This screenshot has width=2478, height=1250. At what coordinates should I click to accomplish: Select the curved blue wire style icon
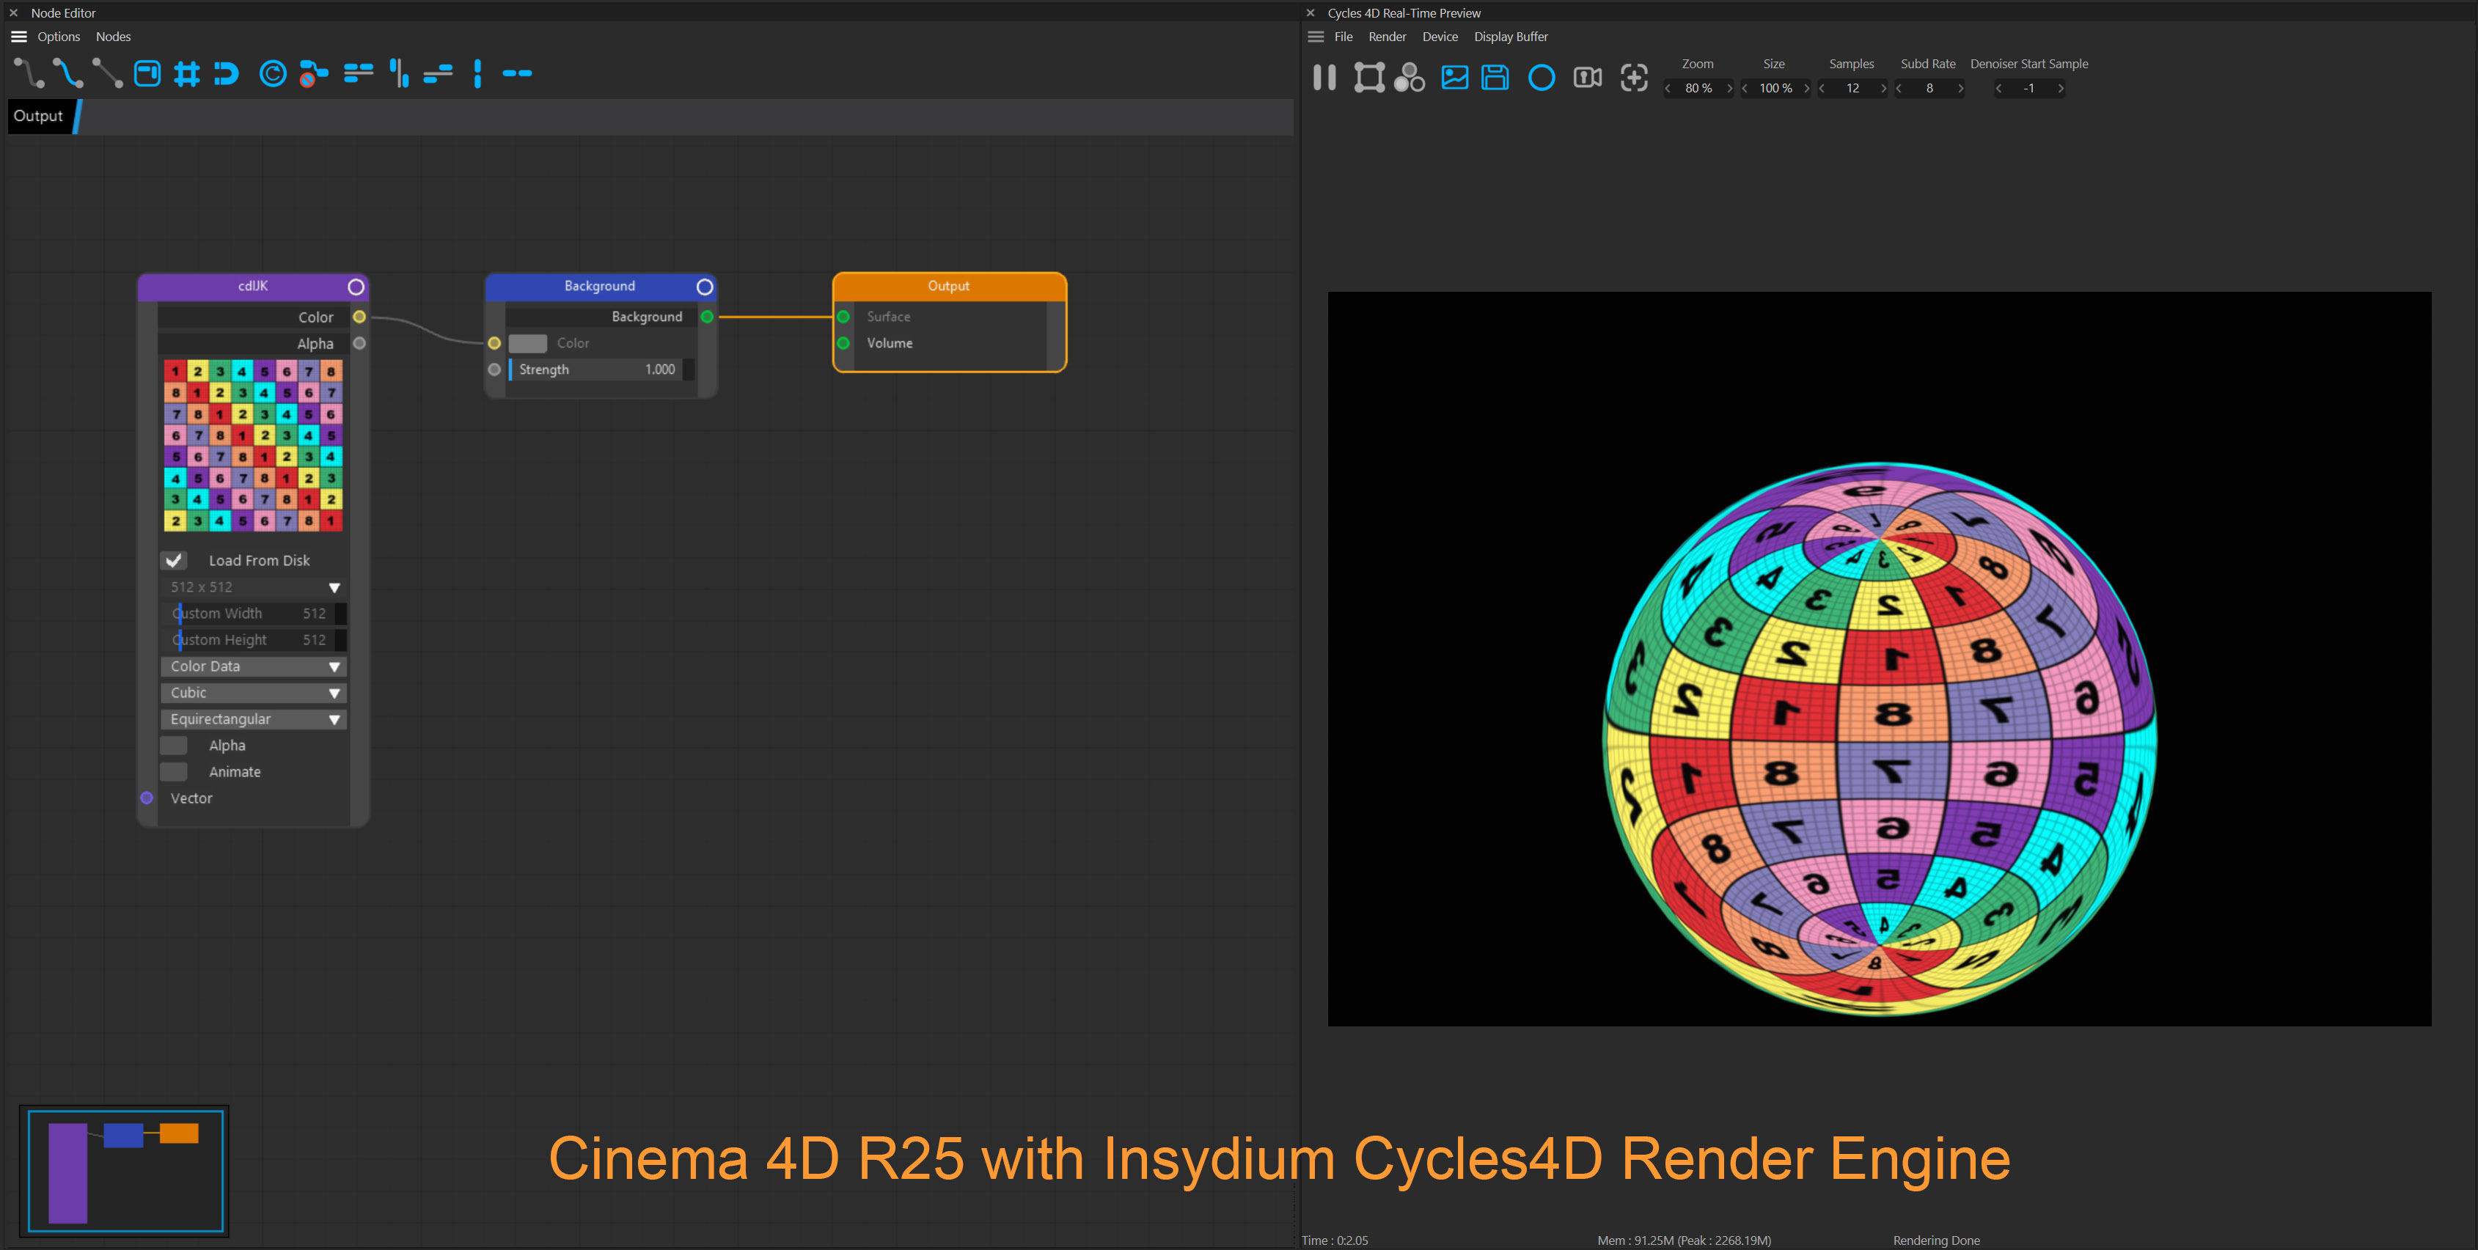(67, 73)
